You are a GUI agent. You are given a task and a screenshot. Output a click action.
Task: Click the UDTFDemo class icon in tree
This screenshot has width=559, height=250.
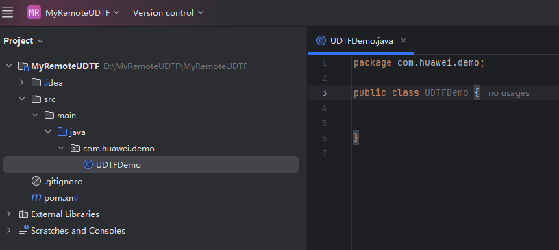click(x=88, y=165)
